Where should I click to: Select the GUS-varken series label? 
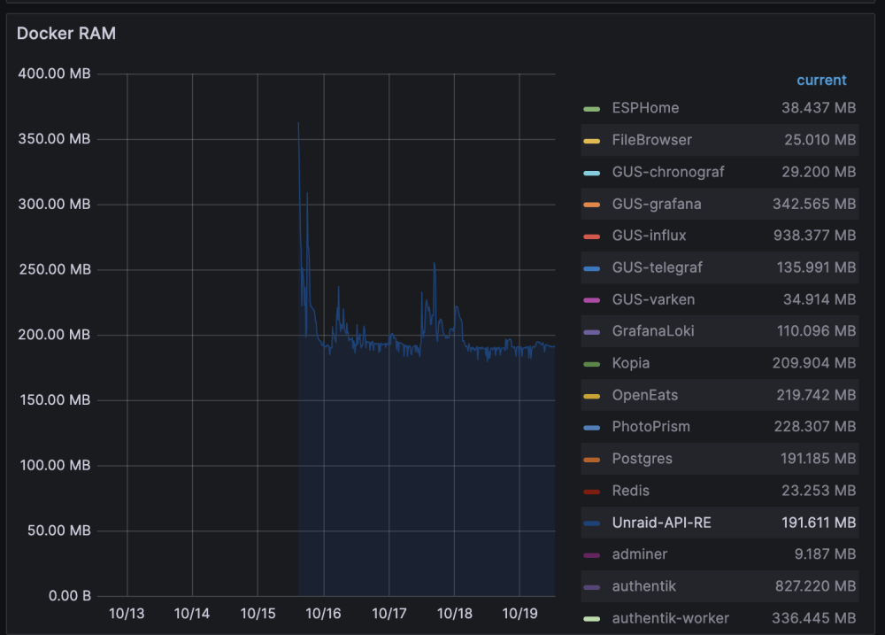point(654,299)
